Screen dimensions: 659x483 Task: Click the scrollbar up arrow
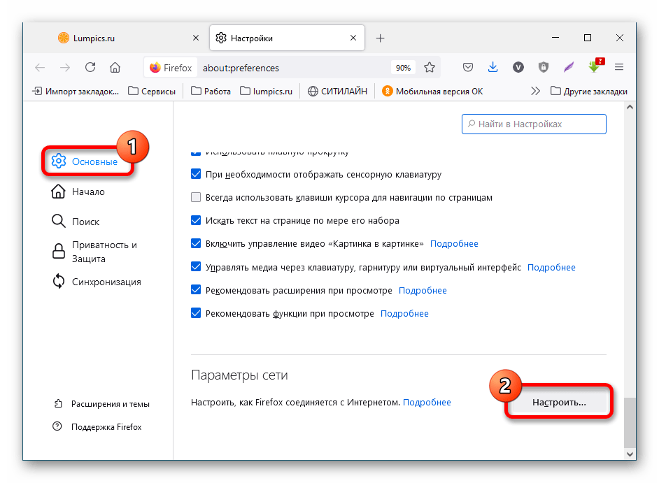[630, 107]
